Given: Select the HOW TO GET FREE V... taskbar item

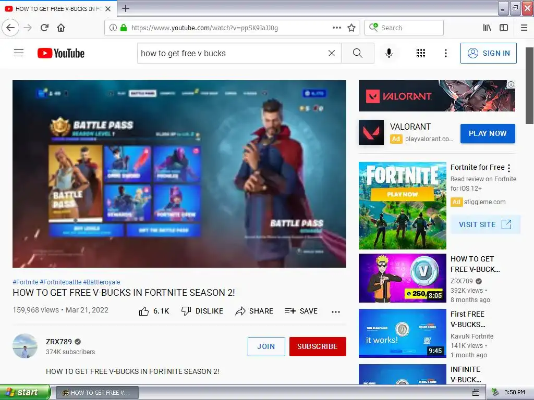Looking at the screenshot, I should coord(97,393).
